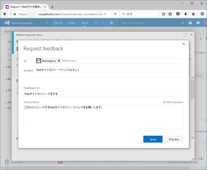Remove kkamegawa from the To field
This screenshot has height=170, width=207.
(59, 61)
